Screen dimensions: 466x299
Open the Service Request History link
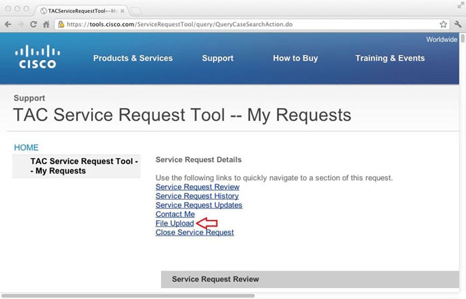tap(197, 196)
